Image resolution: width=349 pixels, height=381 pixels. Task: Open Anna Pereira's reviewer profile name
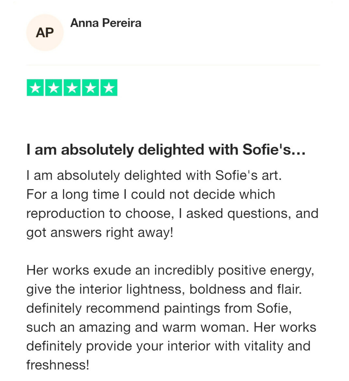click(x=106, y=23)
